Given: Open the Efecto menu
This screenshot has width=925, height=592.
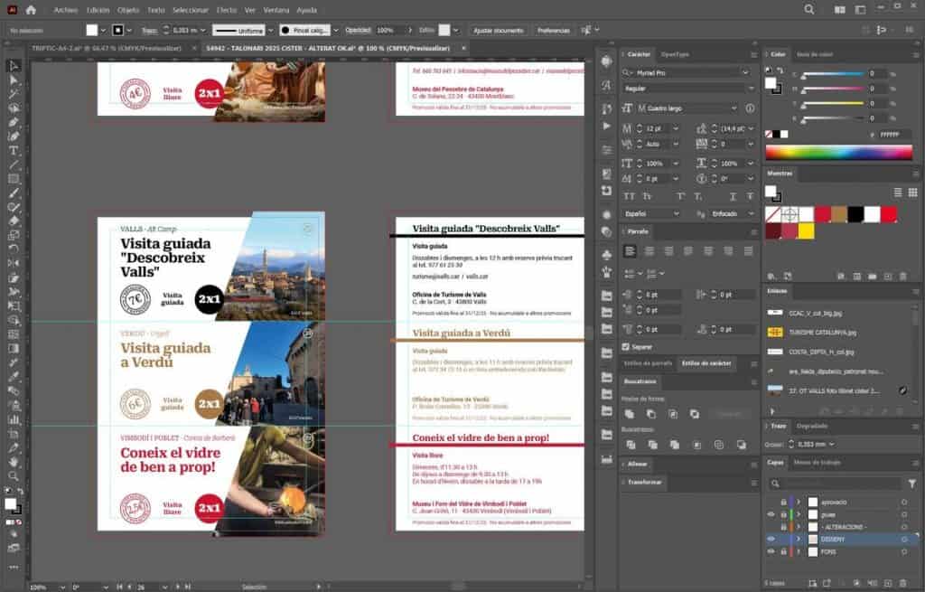Looking at the screenshot, I should [x=227, y=10].
